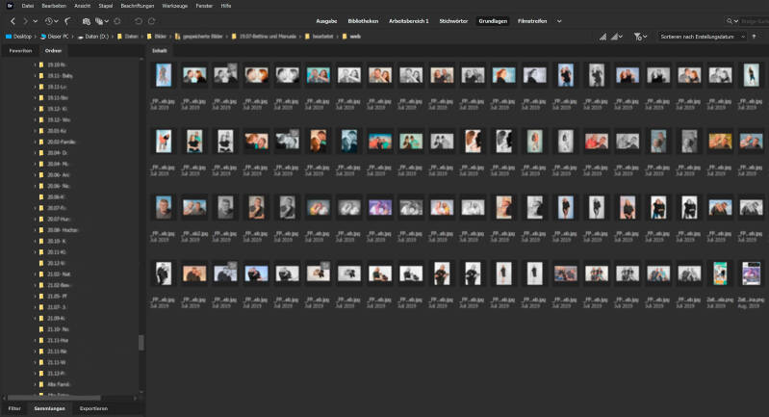
Task: Open the Favoriten panel tab
Action: tap(20, 50)
